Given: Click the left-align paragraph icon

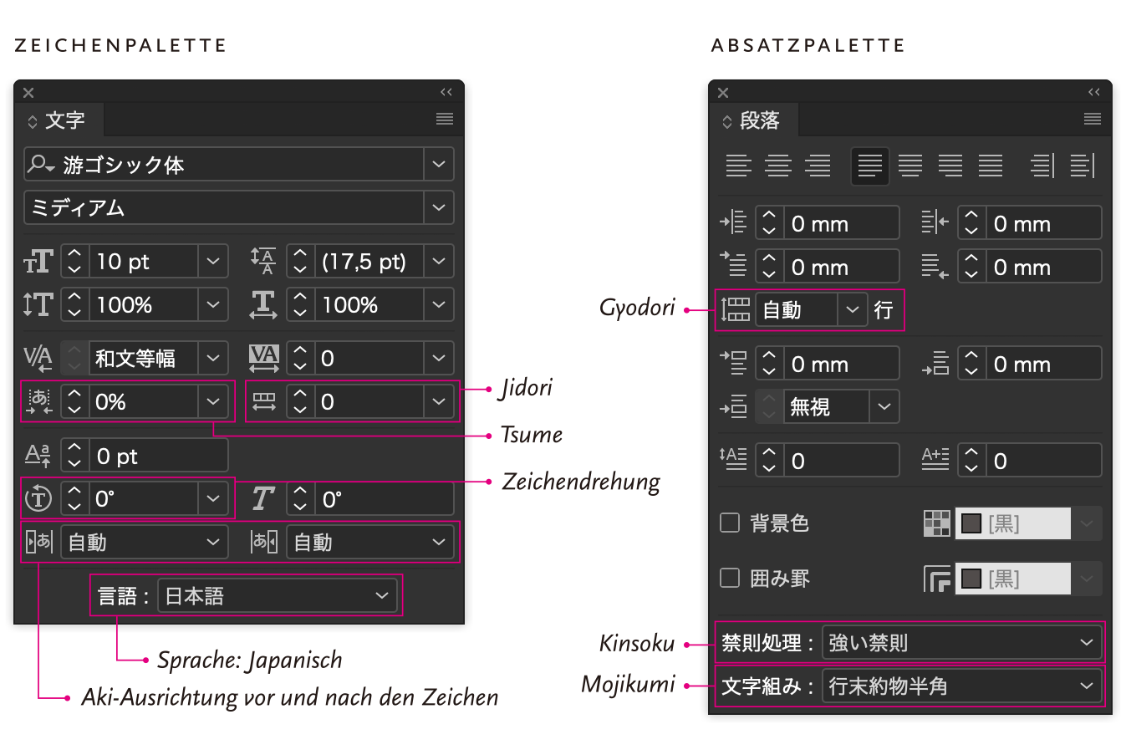Looking at the screenshot, I should pos(738,166).
